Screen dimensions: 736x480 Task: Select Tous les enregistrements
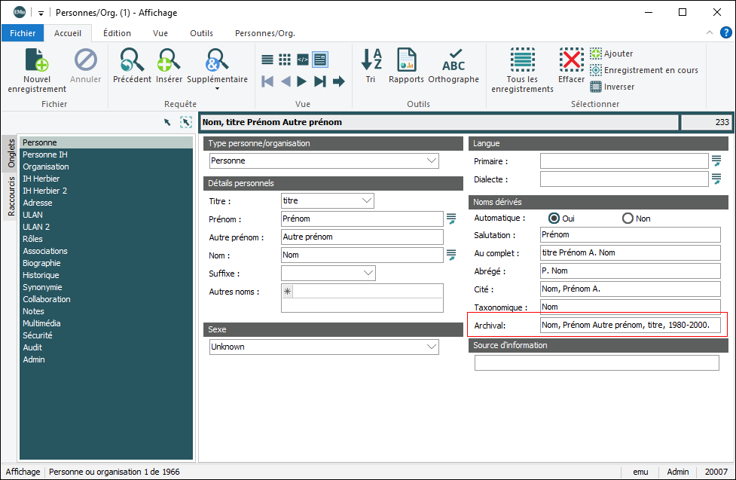click(522, 60)
